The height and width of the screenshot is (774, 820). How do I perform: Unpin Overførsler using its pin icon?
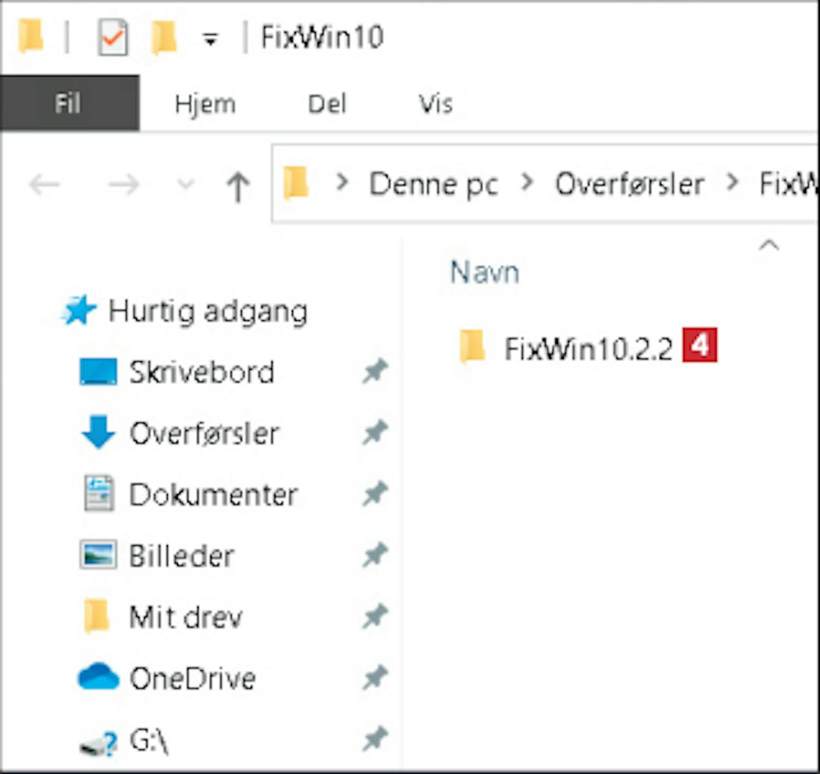[x=375, y=433]
